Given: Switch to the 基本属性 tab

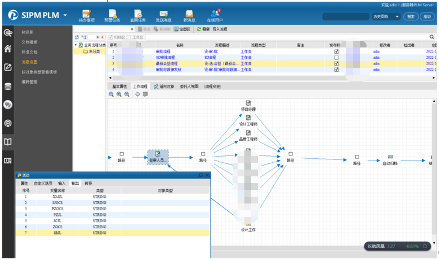Looking at the screenshot, I should click(x=119, y=86).
